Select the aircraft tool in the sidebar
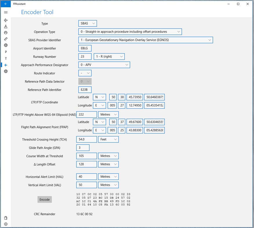Viewport: 254px width, 228px height. (6, 20)
